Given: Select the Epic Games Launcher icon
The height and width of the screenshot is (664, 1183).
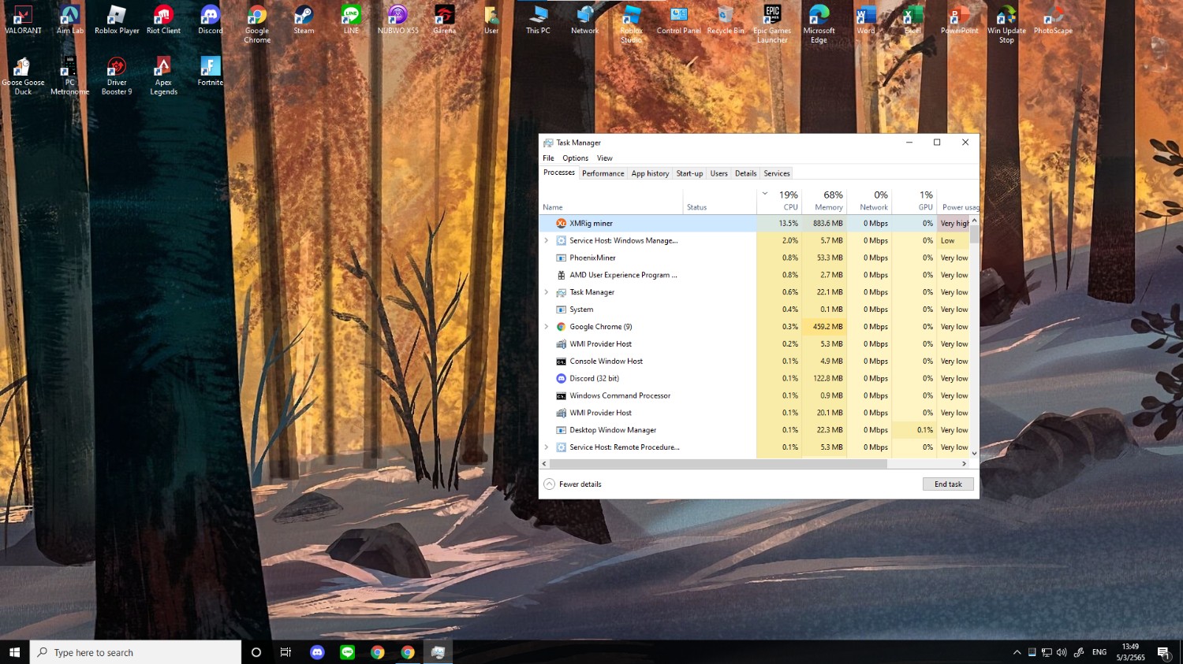Looking at the screenshot, I should (772, 24).
